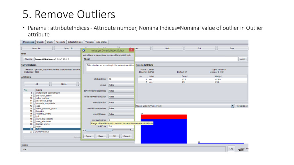Open the Class: ExtremeValue (Nom) combo box
This screenshot has height=165, width=294.
(x=185, y=106)
